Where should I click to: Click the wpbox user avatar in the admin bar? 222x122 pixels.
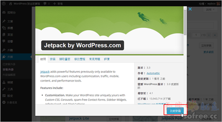coord(218,4)
